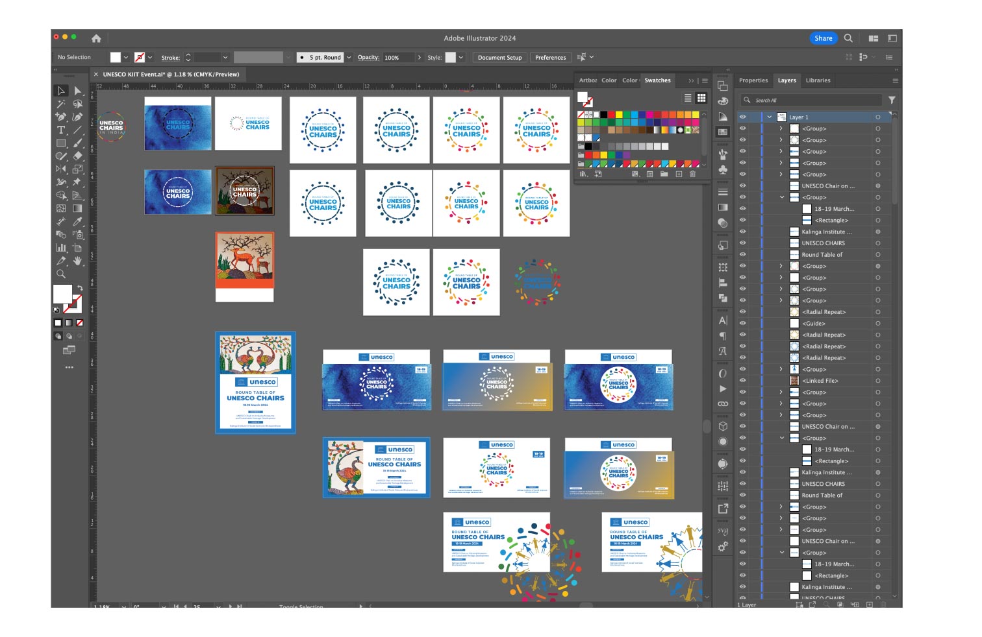Viewport: 982px width, 637px height.
Task: Collapse Layer 1 in the Layers panel
Action: coord(770,117)
